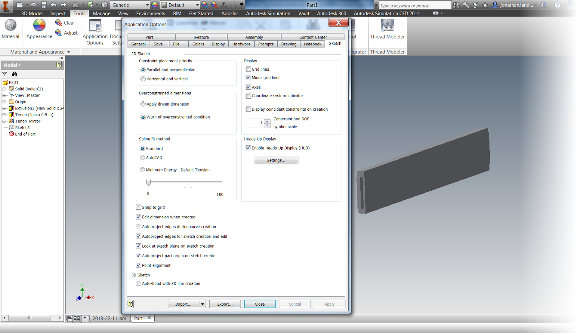The image size is (577, 333).
Task: Click the Clear appearance tool
Action: coord(65,23)
